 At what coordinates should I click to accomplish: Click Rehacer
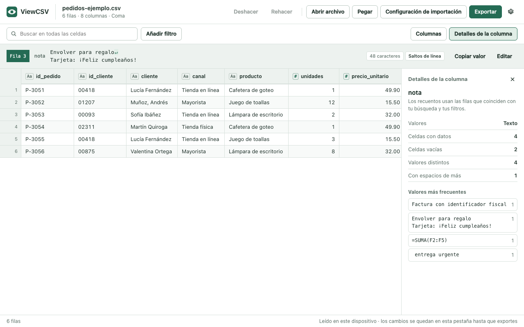(x=282, y=12)
